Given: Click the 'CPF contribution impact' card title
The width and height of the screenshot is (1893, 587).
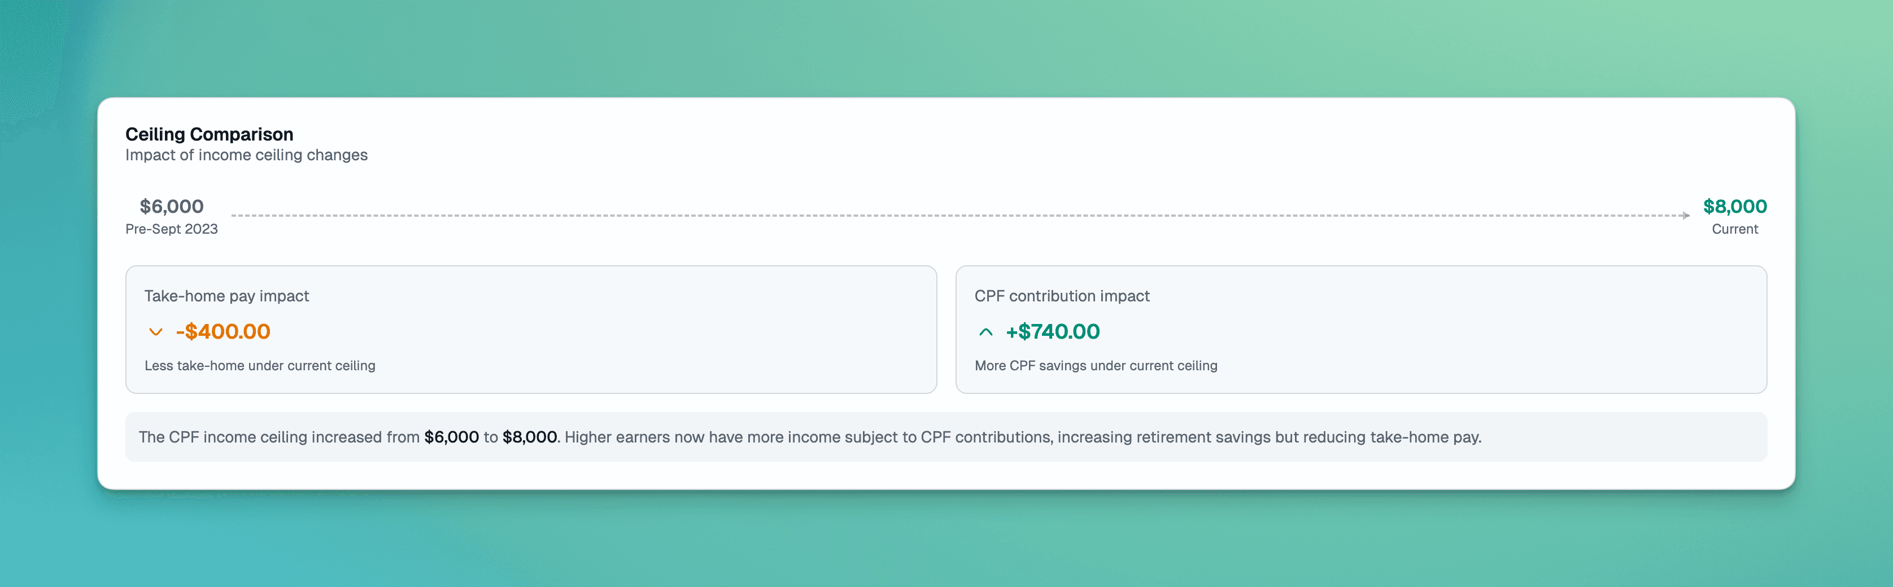Looking at the screenshot, I should coord(1061,296).
